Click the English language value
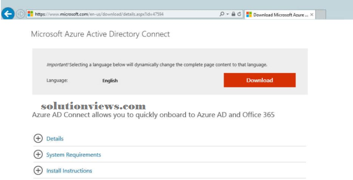Image resolution: width=353 pixels, height=180 pixels. [110, 81]
